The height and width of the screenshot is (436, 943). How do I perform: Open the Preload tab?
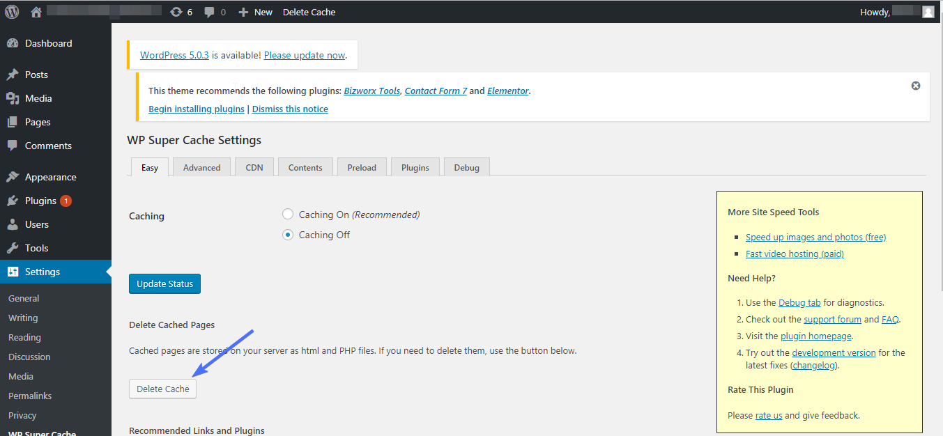pos(362,167)
